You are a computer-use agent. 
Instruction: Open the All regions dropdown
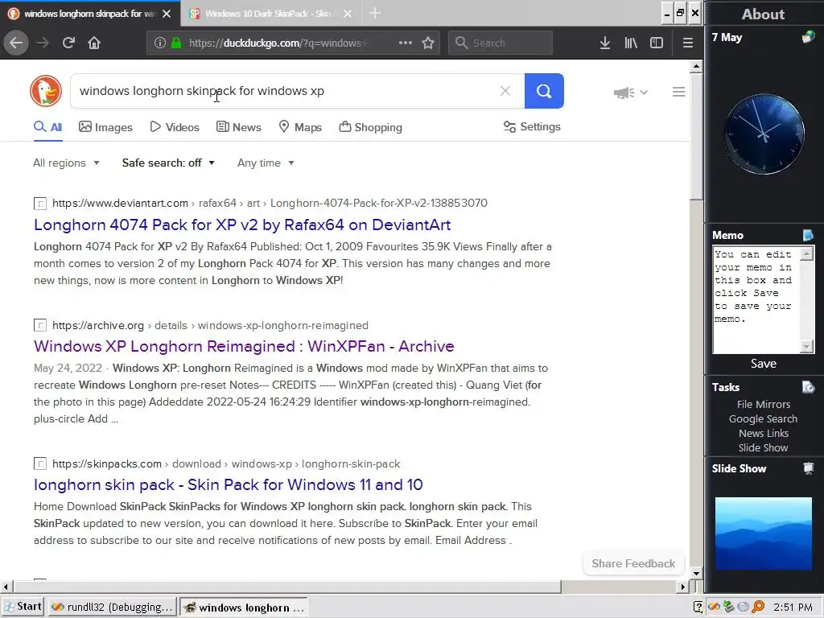(66, 163)
